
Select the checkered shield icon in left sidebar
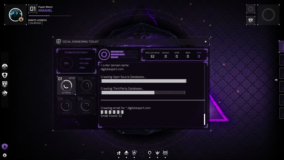click(5, 84)
